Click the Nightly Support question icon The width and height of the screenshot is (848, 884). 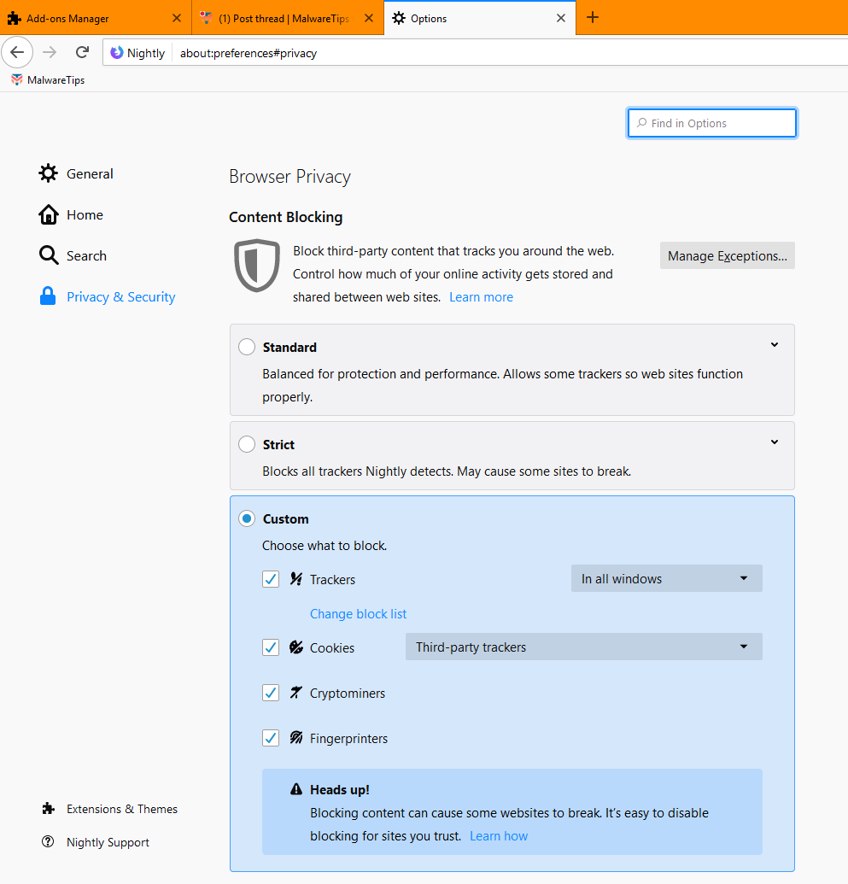point(49,842)
